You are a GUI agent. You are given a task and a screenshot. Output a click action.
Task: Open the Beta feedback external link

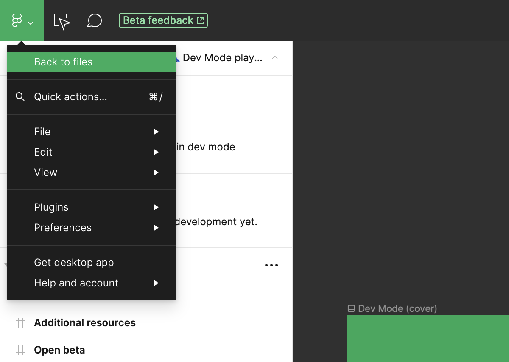coord(163,20)
